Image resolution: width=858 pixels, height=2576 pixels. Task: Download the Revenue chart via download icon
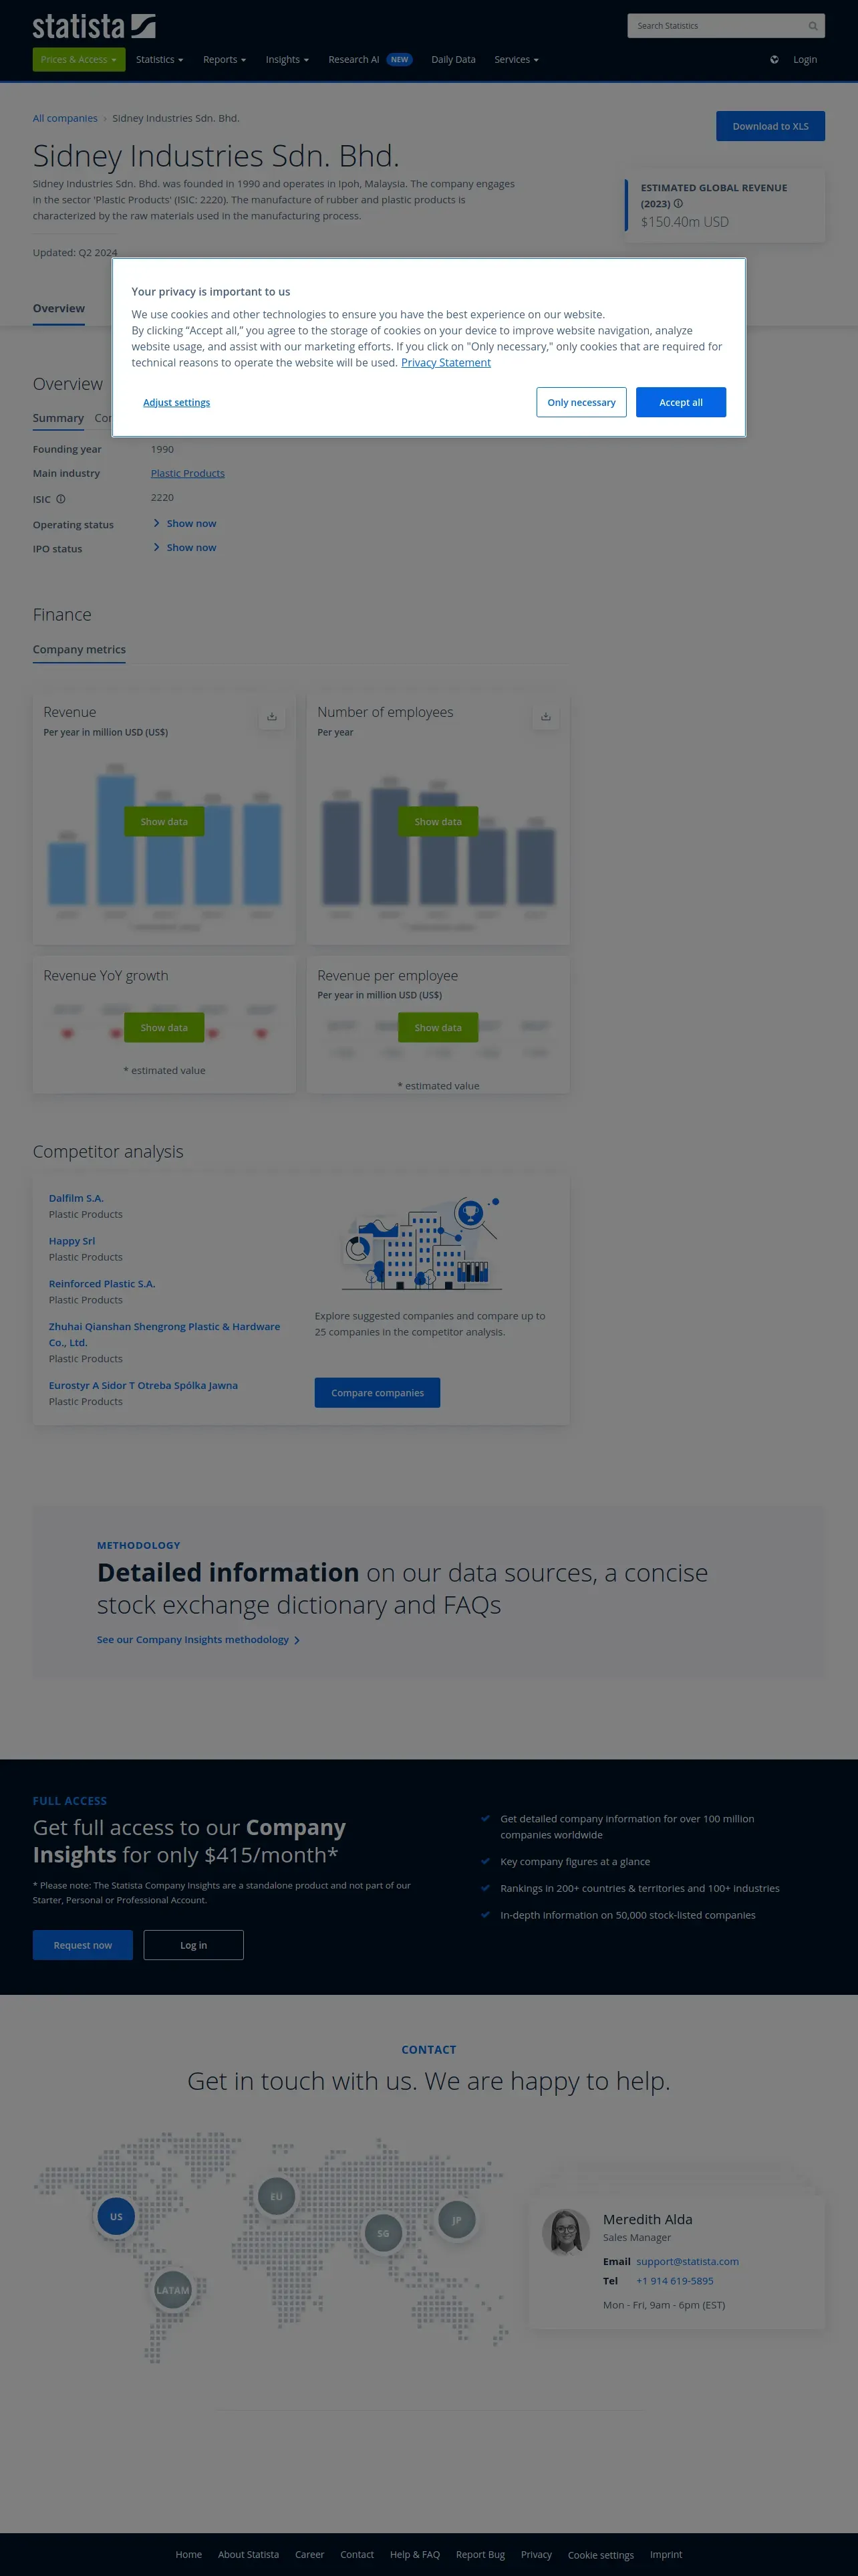[272, 716]
